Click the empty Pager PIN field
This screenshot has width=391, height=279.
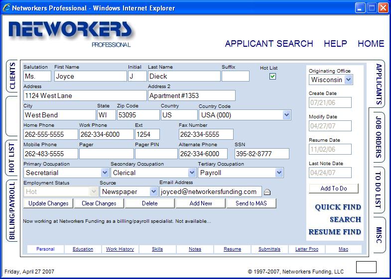coord(156,154)
